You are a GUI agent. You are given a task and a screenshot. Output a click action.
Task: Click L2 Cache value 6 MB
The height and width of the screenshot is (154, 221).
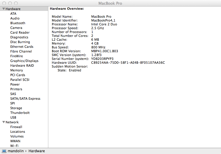coord(95,40)
